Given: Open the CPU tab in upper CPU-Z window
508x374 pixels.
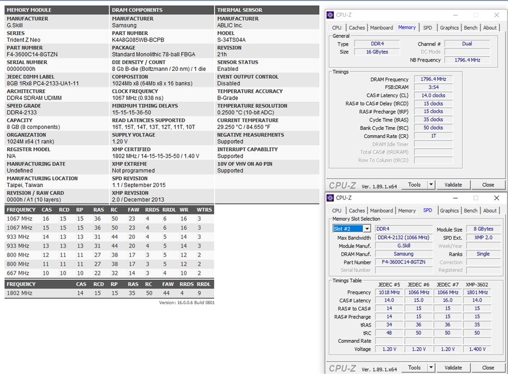Looking at the screenshot, I should (x=337, y=28).
